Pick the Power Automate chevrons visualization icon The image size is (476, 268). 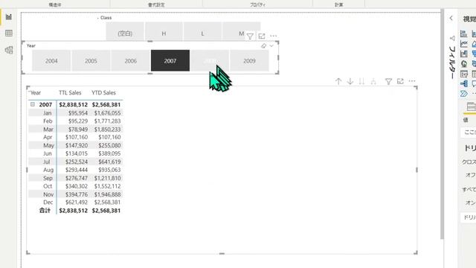[464, 94]
